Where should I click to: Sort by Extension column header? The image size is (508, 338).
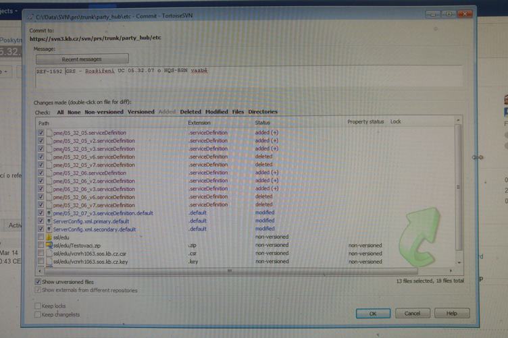(199, 123)
